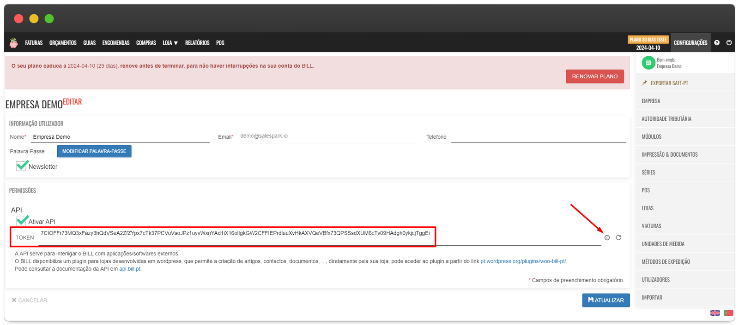This screenshot has height=325, width=739.
Task: Log out using the power icon
Action: tap(729, 42)
